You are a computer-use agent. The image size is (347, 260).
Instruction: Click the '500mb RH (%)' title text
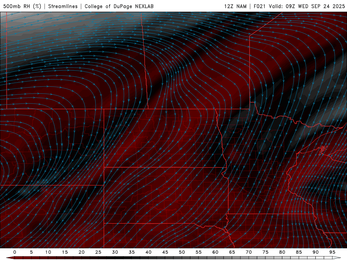(x=22, y=6)
